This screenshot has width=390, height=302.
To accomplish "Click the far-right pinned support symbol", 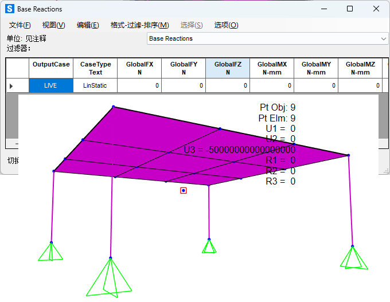I will (x=353, y=257).
